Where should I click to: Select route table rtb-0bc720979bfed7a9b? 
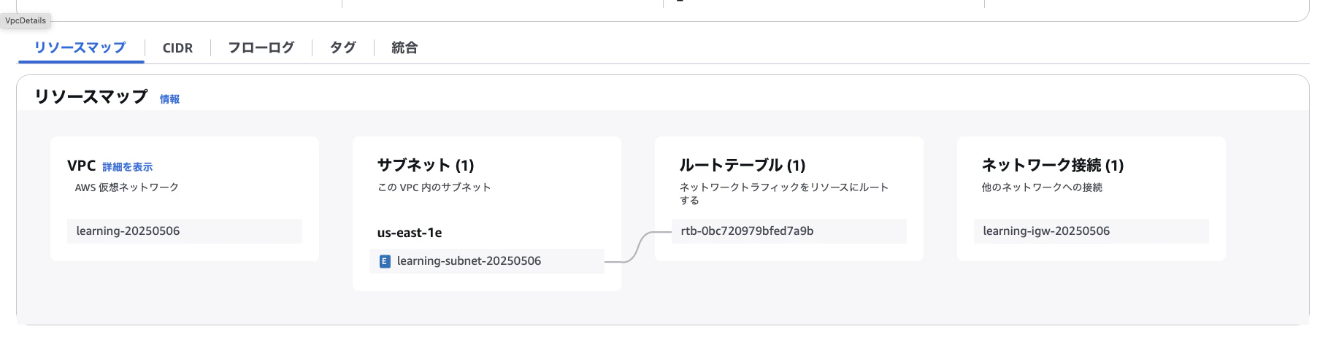(789, 231)
